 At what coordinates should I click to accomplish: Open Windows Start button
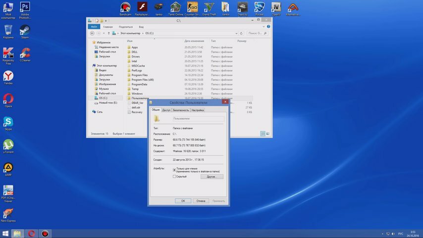(x=5, y=234)
